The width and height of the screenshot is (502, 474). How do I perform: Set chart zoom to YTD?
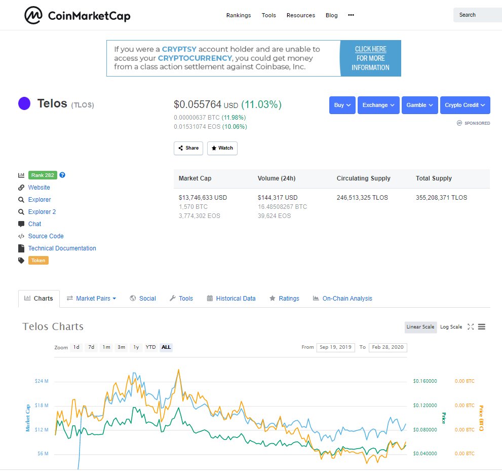point(150,347)
